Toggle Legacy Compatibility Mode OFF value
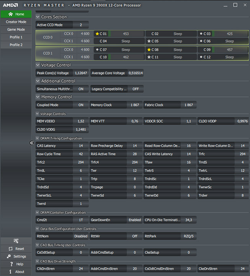 [136, 89]
